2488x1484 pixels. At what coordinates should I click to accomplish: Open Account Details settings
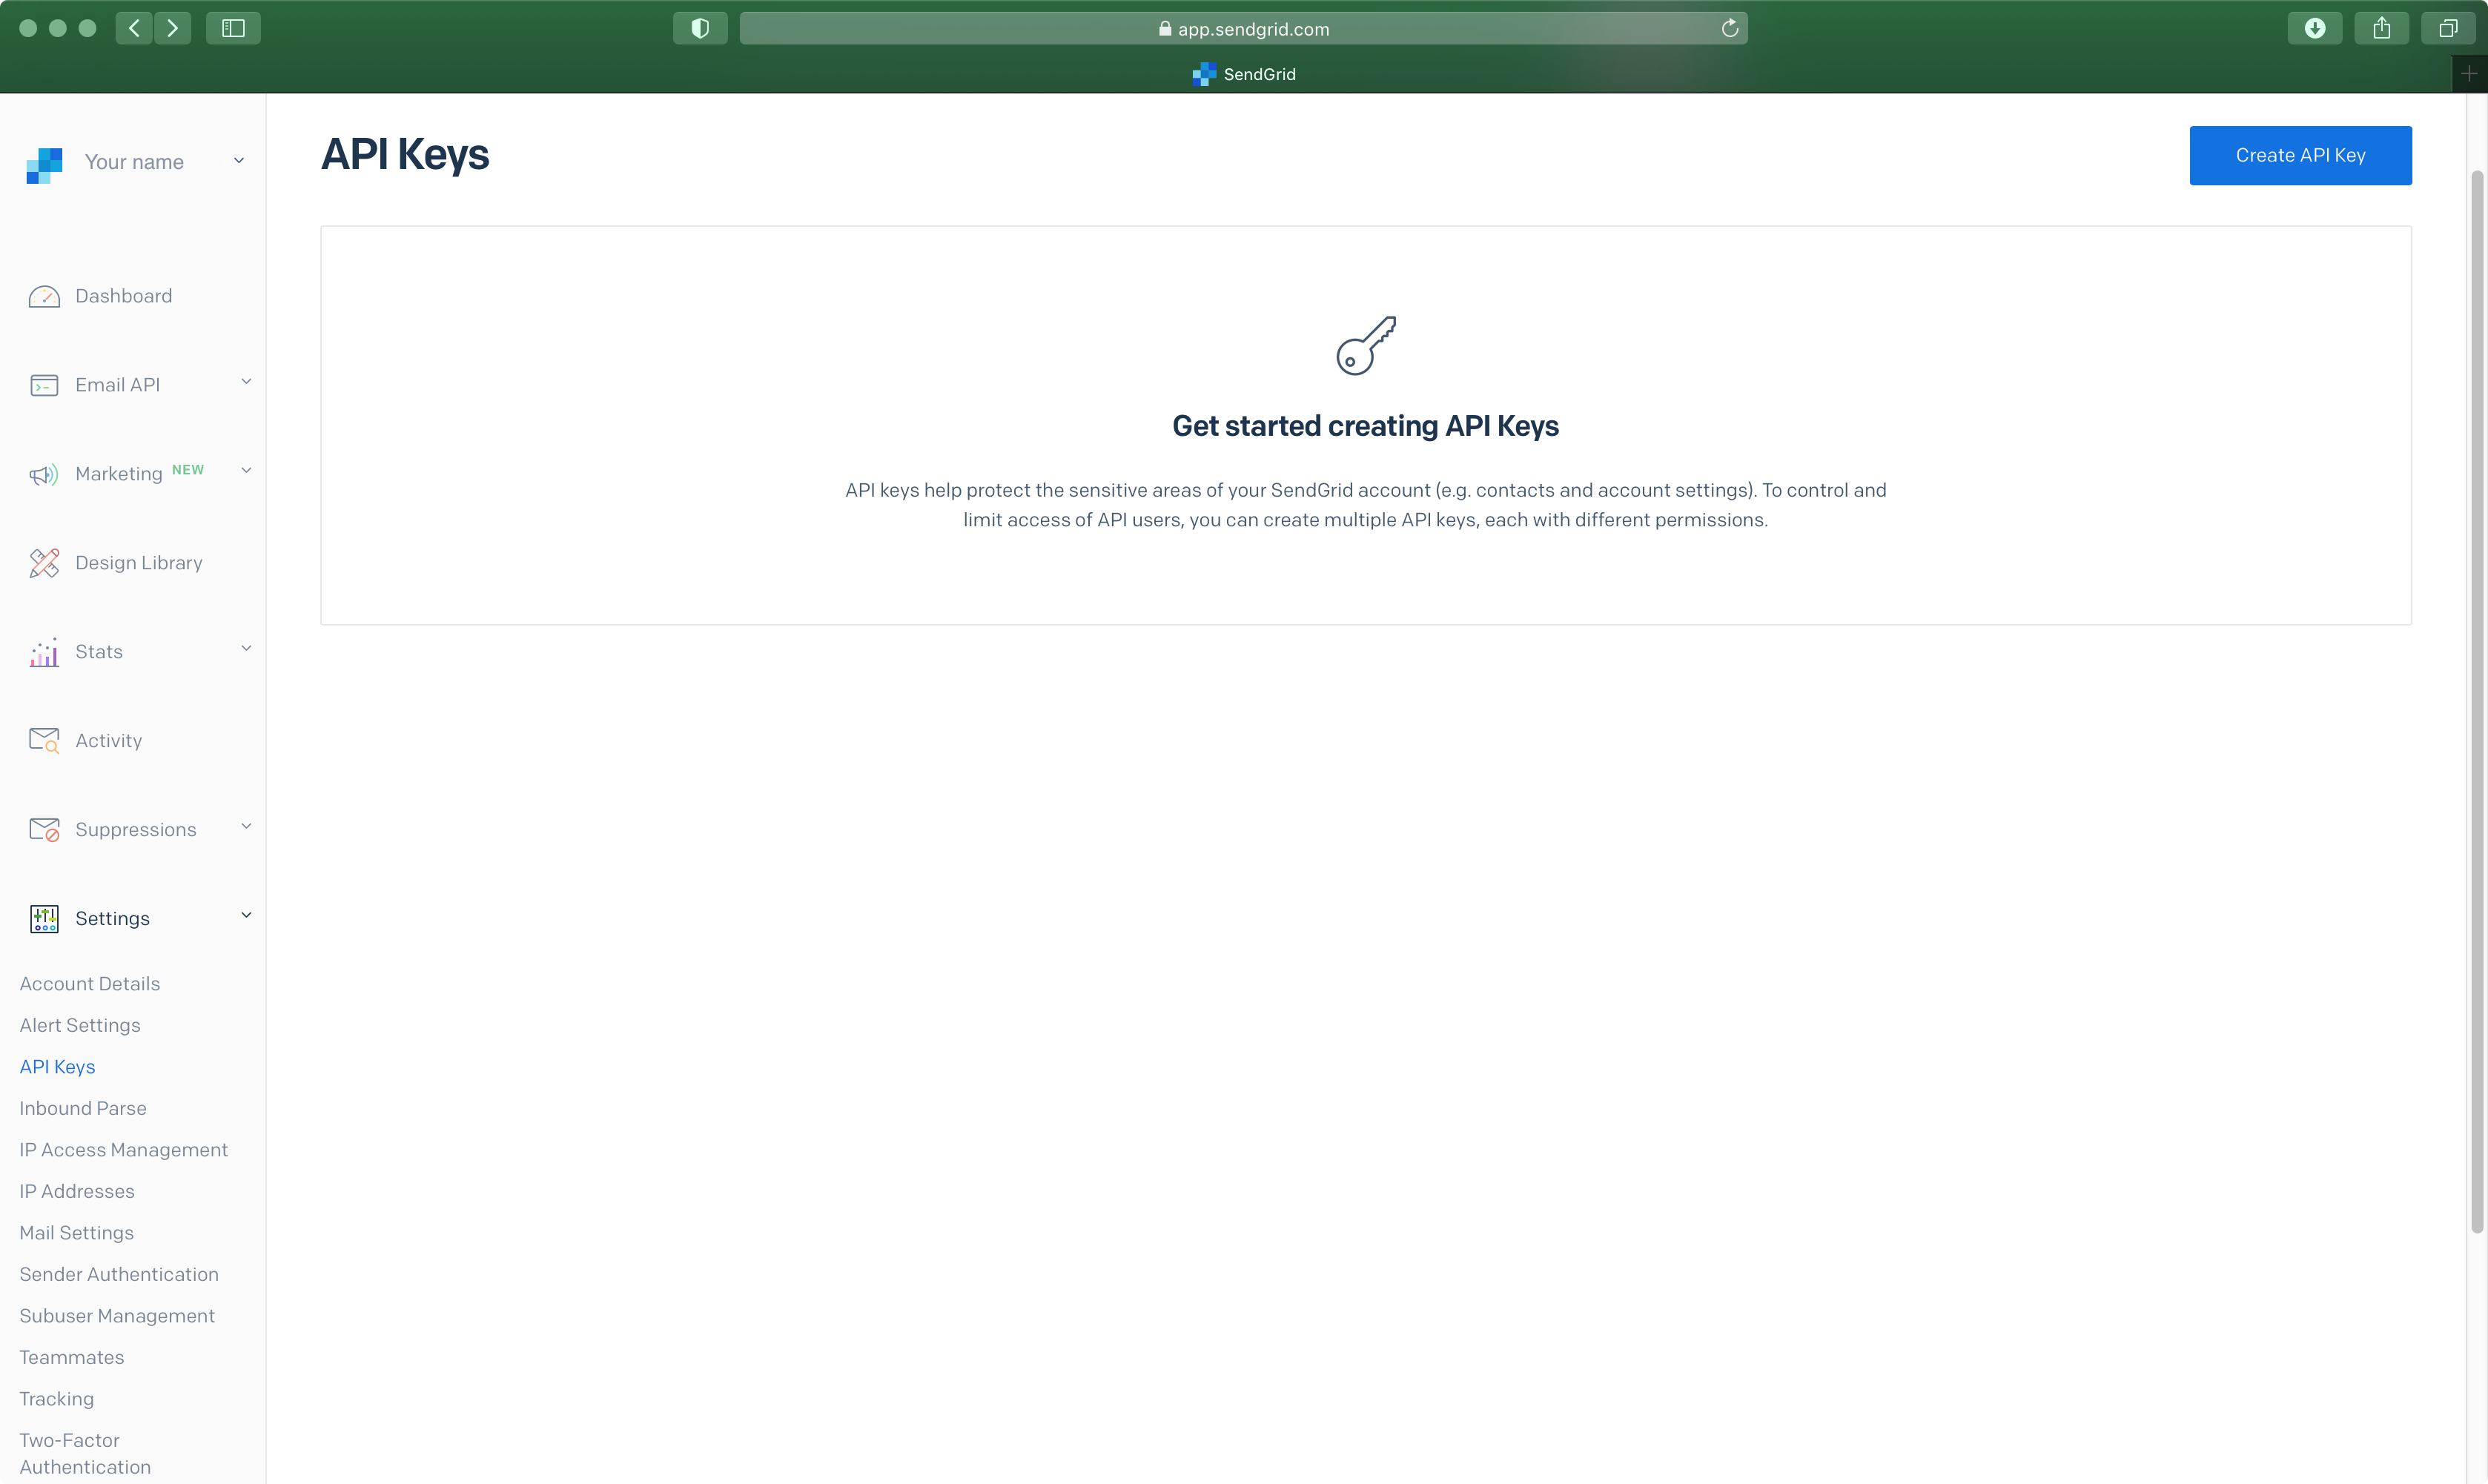tap(90, 984)
